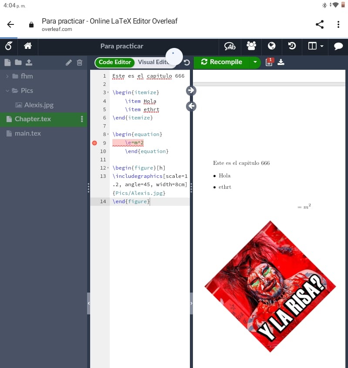This screenshot has width=348, height=368.
Task: Click the \end{figure} code line
Action: point(131,201)
